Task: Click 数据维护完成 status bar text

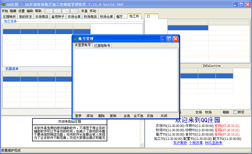Action: click(11, 150)
